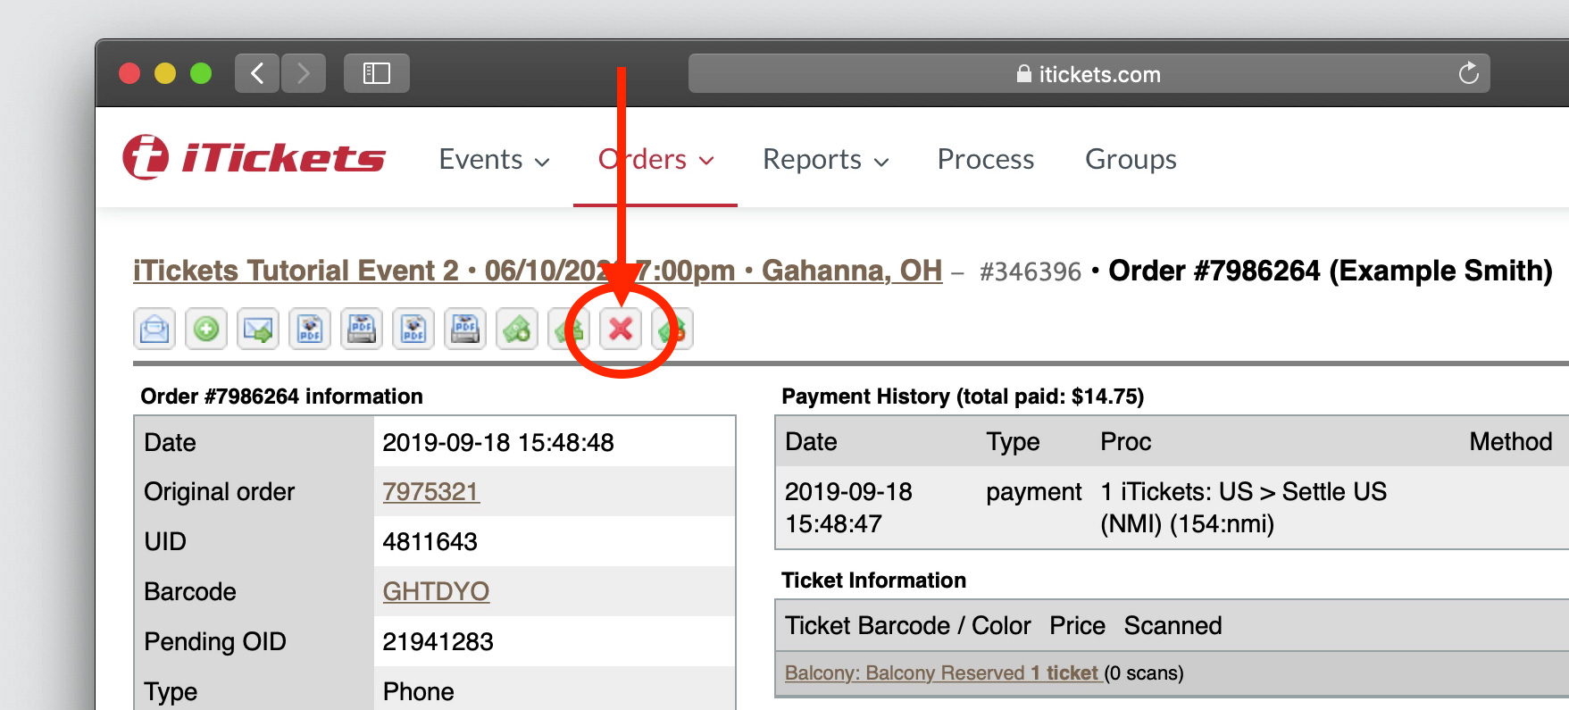The height and width of the screenshot is (710, 1569).
Task: Click the money with green plus icon
Action: click(x=517, y=329)
